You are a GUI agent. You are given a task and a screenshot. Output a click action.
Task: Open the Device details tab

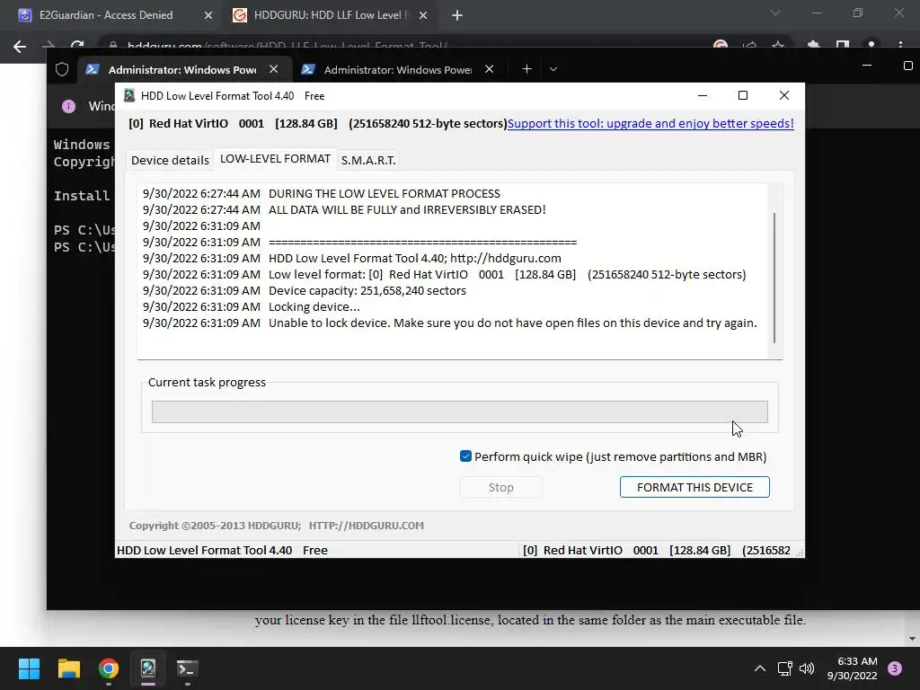pos(170,160)
